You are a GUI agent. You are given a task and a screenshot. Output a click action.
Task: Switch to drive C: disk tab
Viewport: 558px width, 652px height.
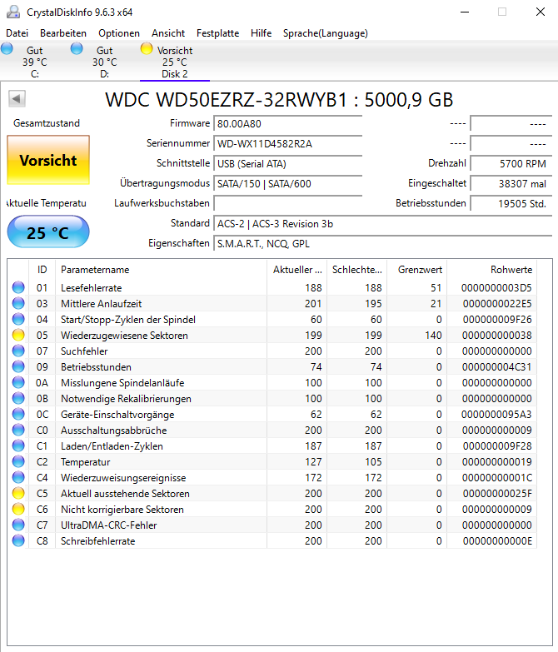coord(35,62)
